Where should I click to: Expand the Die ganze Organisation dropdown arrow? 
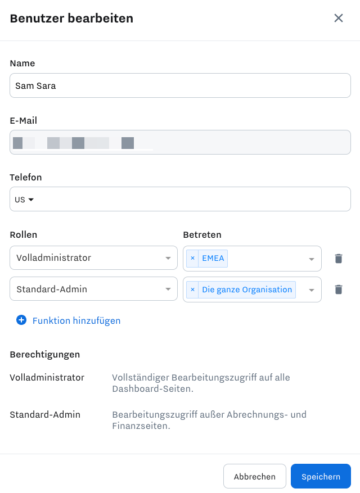tap(312, 290)
